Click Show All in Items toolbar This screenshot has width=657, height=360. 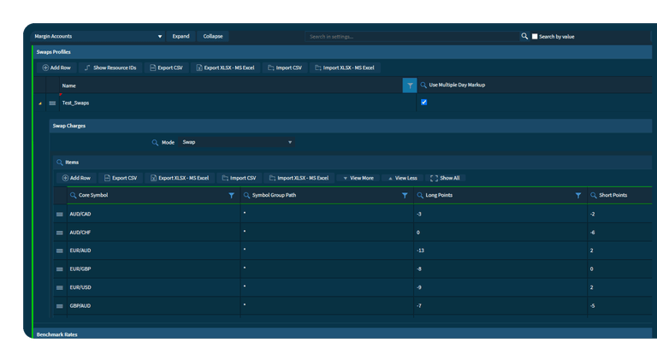445,178
